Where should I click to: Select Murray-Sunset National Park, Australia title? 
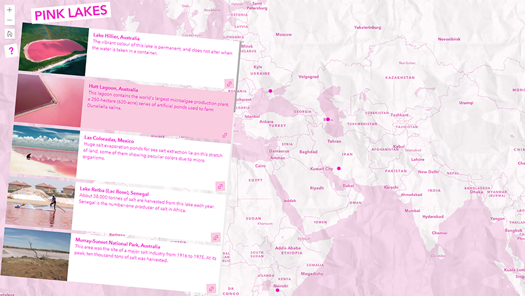coord(118,243)
